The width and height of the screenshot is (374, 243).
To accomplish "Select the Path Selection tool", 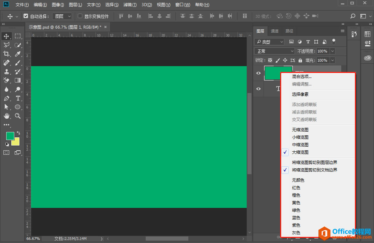I will 6,107.
